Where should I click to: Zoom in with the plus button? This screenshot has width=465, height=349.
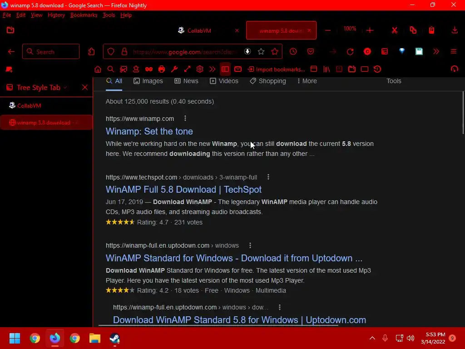370,30
